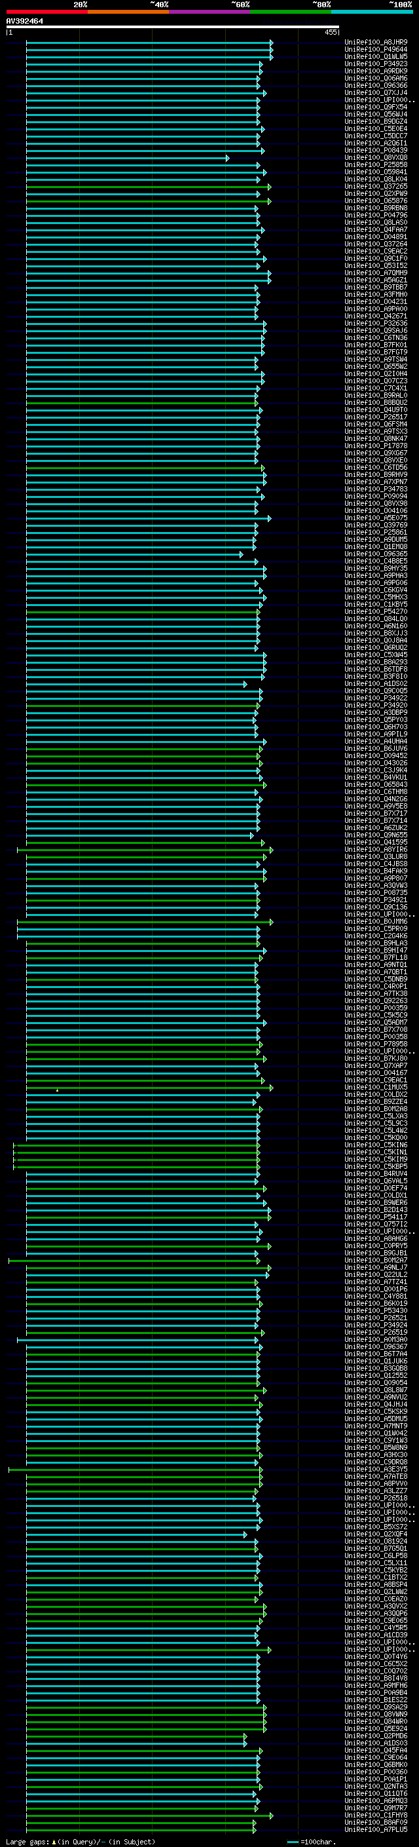Image resolution: width=419 pixels, height=1847 pixels.
Task: Select the UniRef100_A3E3Y5 label
Action: (x=376, y=1469)
